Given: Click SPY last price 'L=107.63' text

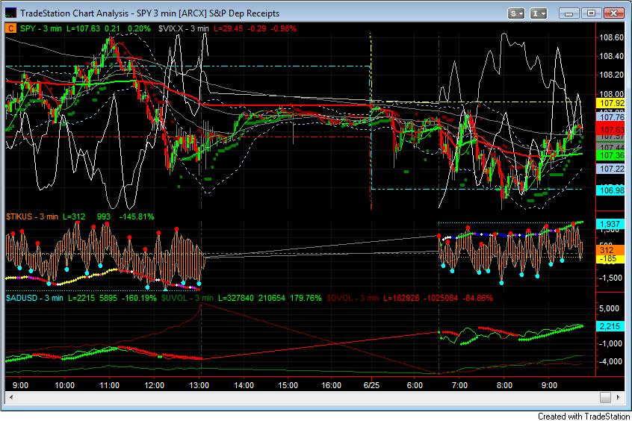Looking at the screenshot, I should 83,28.
